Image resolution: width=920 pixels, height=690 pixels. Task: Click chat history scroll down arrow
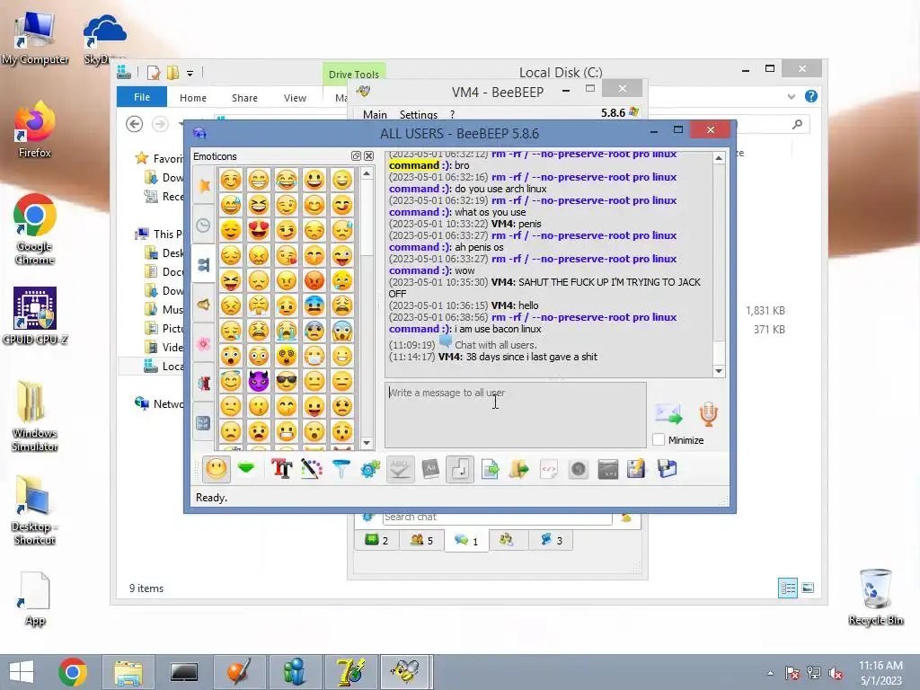click(x=719, y=371)
